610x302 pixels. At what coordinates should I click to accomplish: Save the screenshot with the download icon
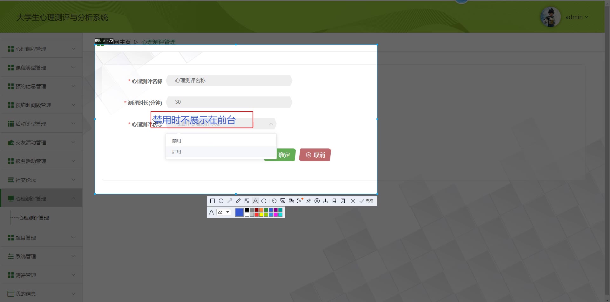(326, 201)
